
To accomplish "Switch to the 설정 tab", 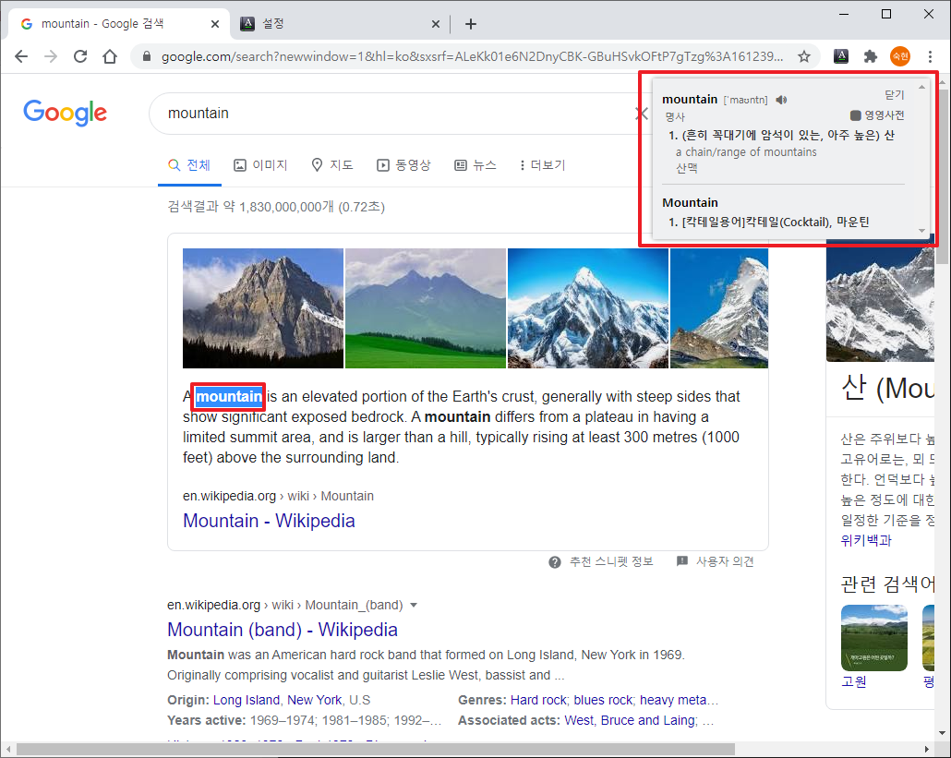I will click(340, 24).
